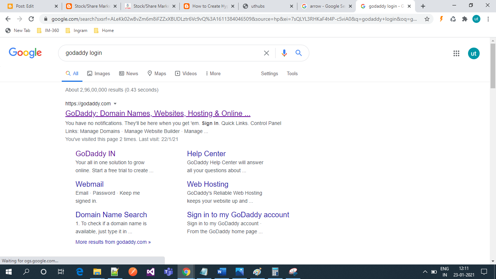
Task: Open the Domain Name Search sitelink
Action: point(111,215)
